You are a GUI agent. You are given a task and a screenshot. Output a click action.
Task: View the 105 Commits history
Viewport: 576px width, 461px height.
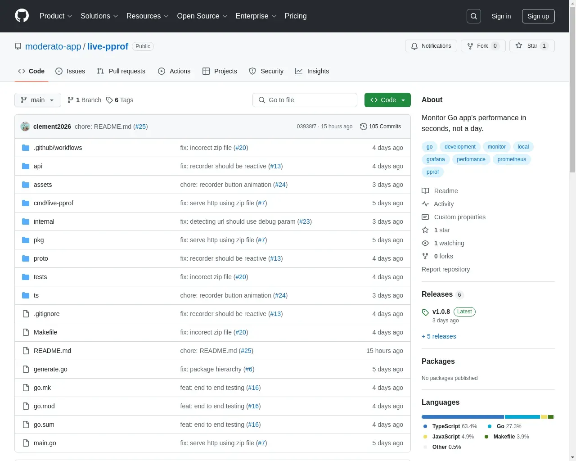pos(381,127)
